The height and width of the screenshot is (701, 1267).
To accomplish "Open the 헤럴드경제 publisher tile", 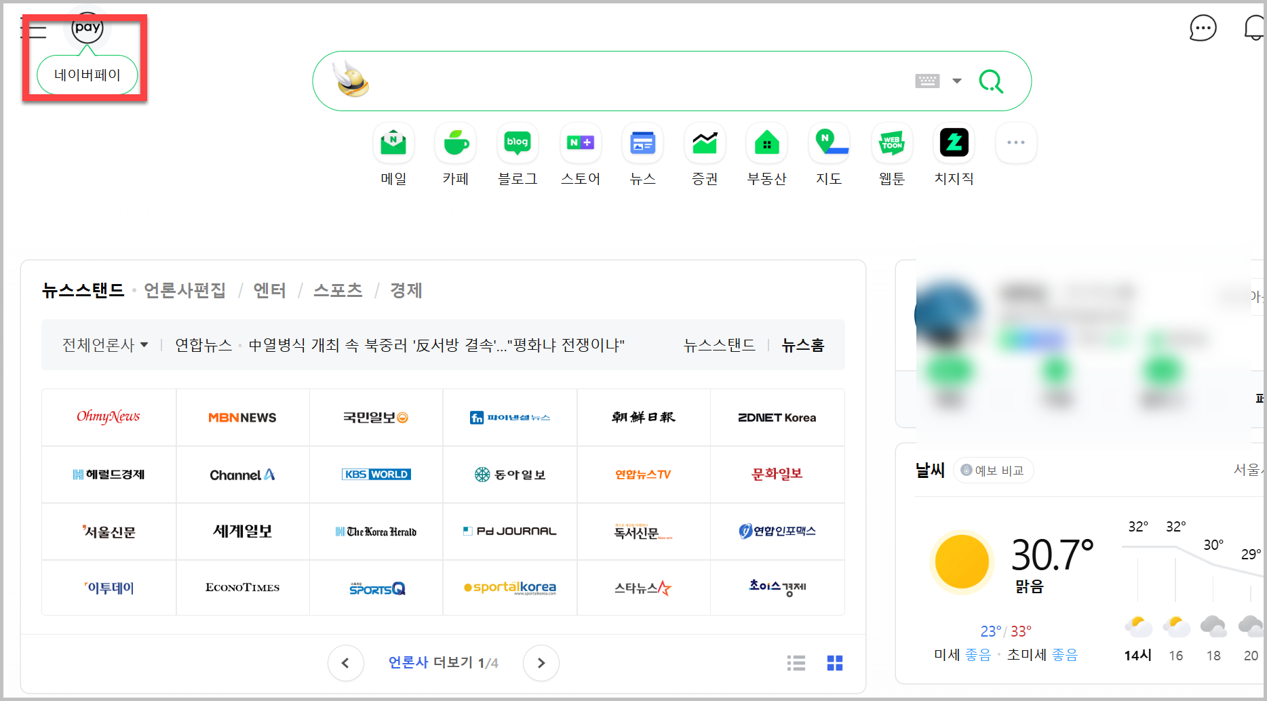I will click(109, 475).
